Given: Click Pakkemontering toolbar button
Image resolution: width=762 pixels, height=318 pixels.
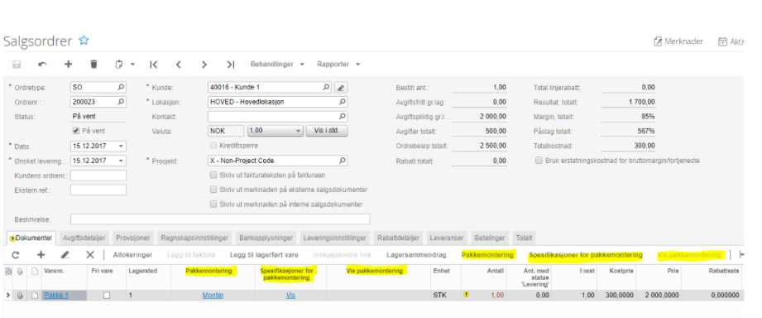Looking at the screenshot, I should (x=487, y=255).
